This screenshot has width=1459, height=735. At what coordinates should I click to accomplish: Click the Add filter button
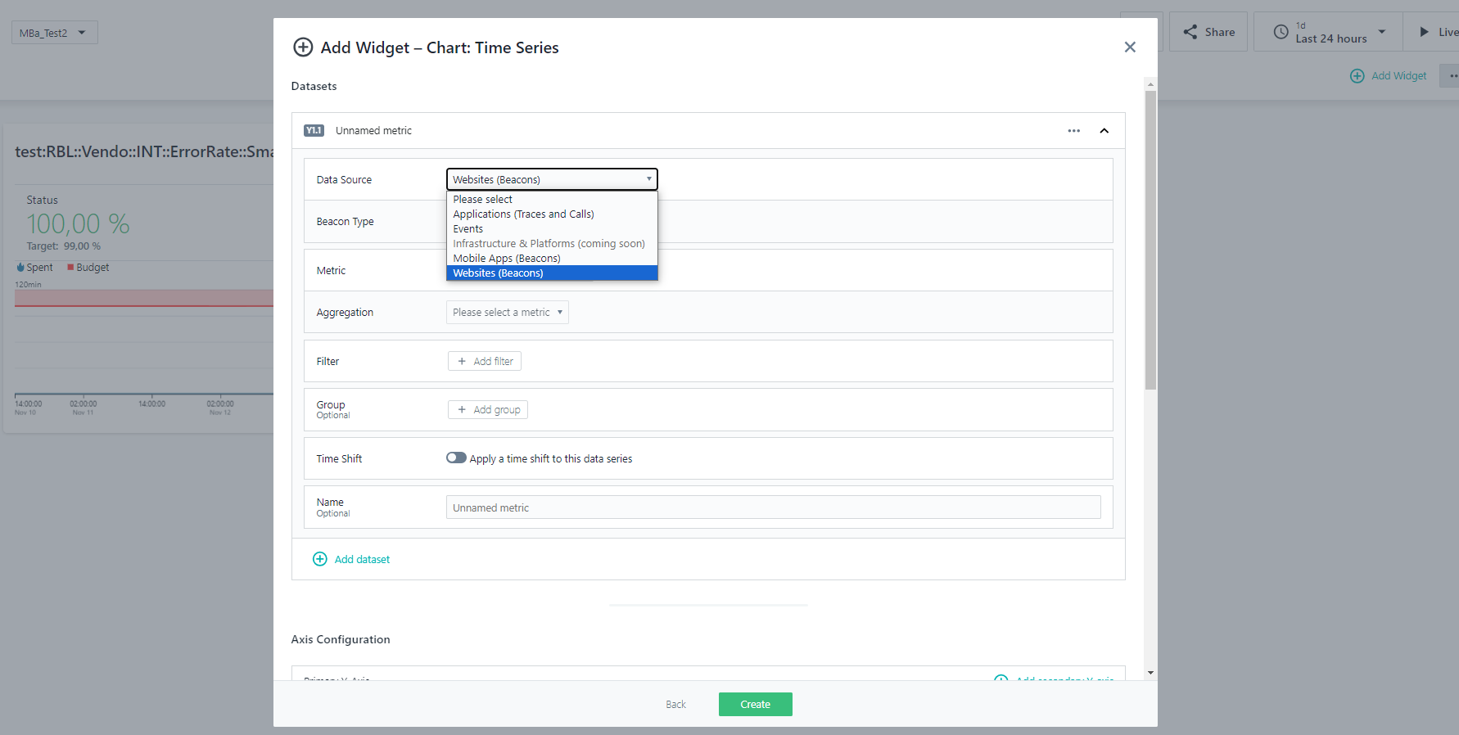coord(485,361)
